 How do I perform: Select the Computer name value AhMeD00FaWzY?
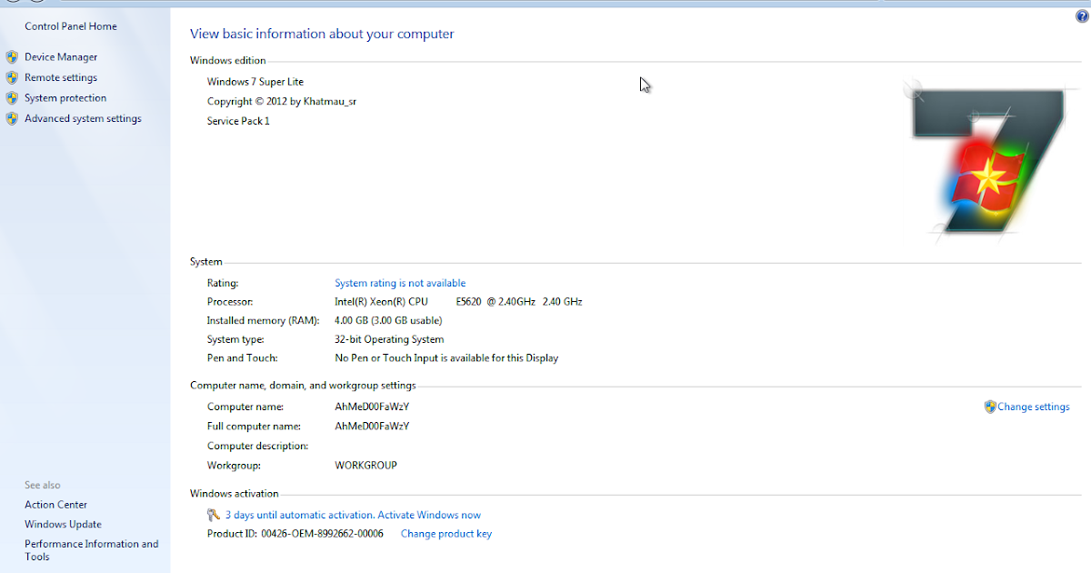pos(372,407)
